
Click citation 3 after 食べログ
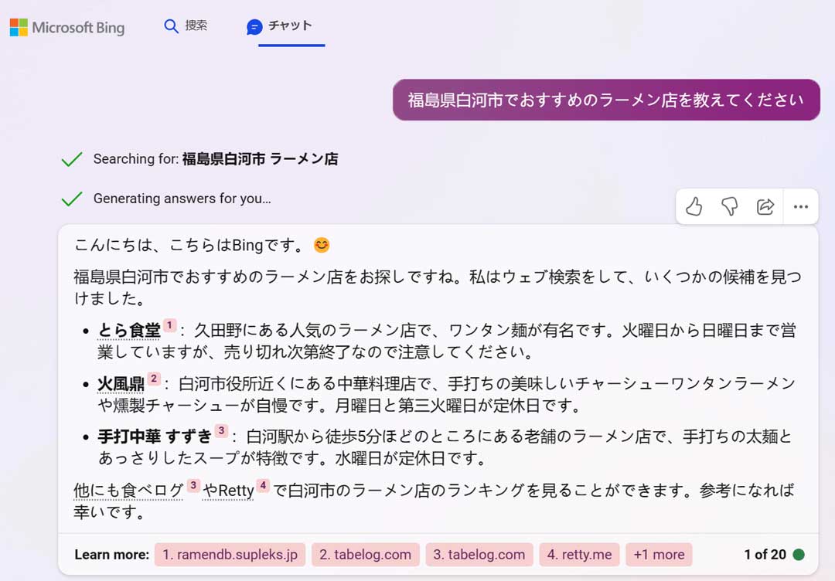(193, 485)
